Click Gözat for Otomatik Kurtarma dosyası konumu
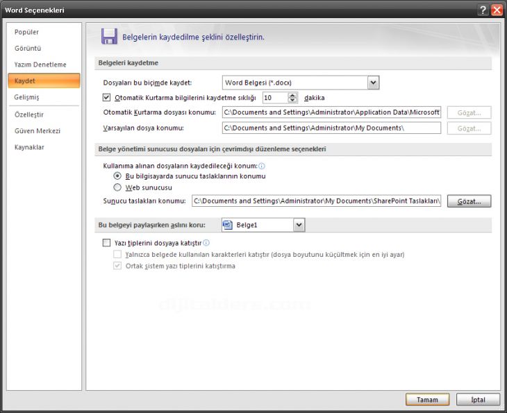 469,112
